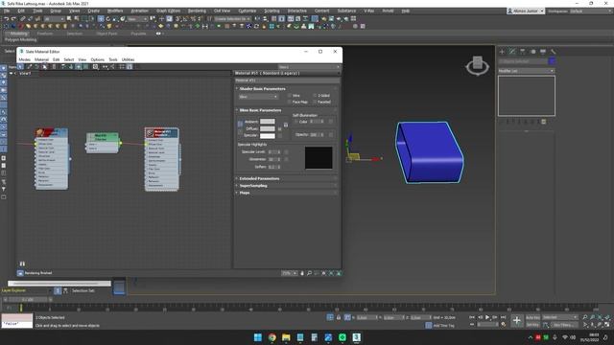Image resolution: width=614 pixels, height=345 pixels.
Task: Enable the Face Map checkbox
Action: point(290,103)
